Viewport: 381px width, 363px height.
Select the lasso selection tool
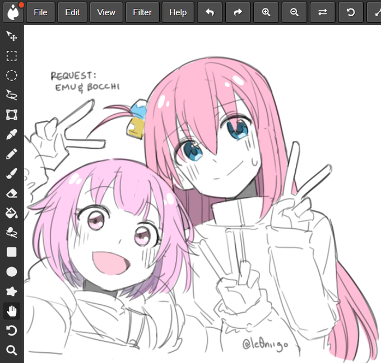coord(12,95)
